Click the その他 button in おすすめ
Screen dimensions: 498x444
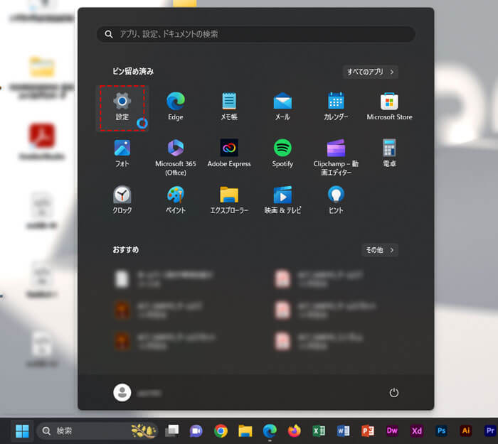pyautogui.click(x=380, y=250)
